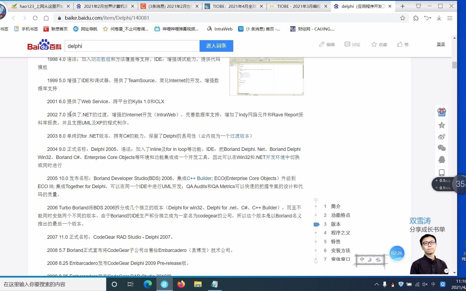Open the browser extensions puzzle icon
Image resolution: width=466 pixels, height=291 pixels.
point(416,18)
